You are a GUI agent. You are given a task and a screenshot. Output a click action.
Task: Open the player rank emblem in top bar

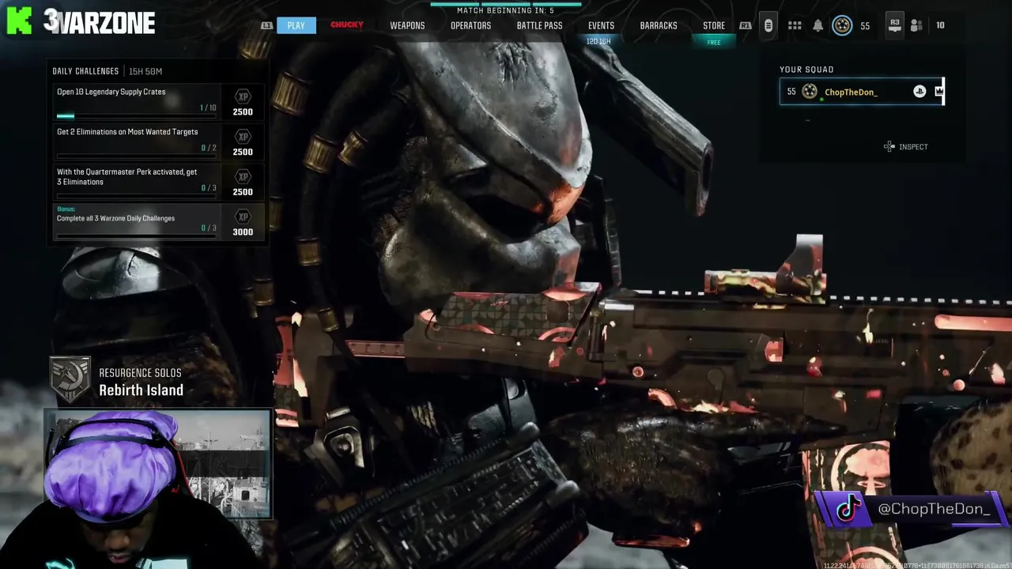[843, 25]
